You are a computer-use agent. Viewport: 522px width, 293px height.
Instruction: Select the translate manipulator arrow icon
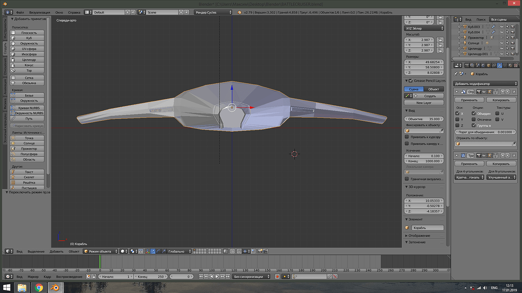pos(153,251)
